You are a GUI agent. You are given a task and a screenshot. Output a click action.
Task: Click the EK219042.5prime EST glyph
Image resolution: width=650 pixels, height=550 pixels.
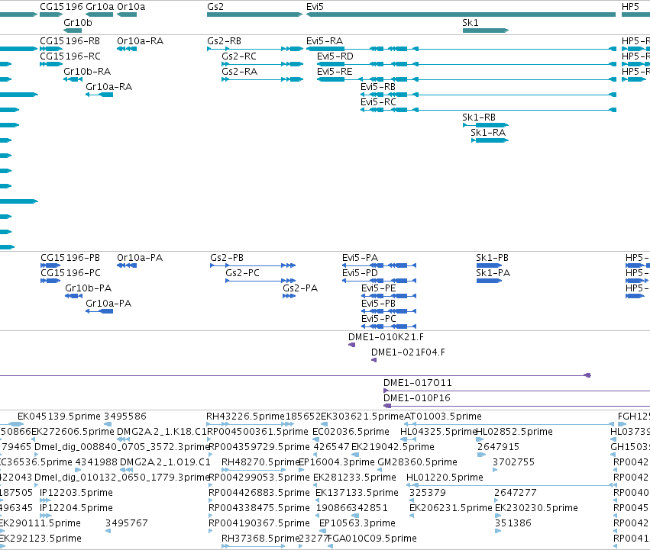355,455
